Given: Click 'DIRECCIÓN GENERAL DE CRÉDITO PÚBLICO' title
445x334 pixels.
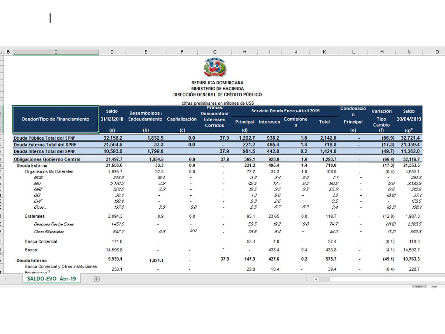Looking at the screenshot, I should [217, 94].
